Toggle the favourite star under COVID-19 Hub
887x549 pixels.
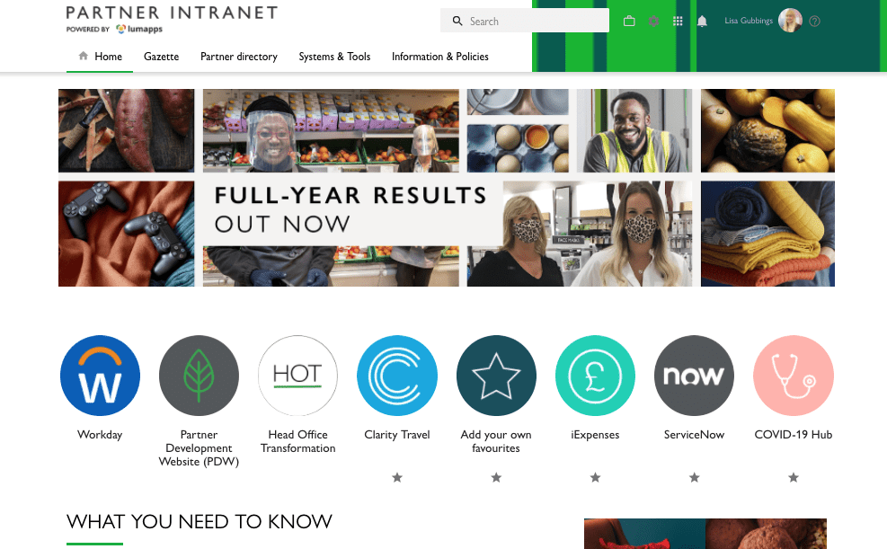pyautogui.click(x=794, y=478)
